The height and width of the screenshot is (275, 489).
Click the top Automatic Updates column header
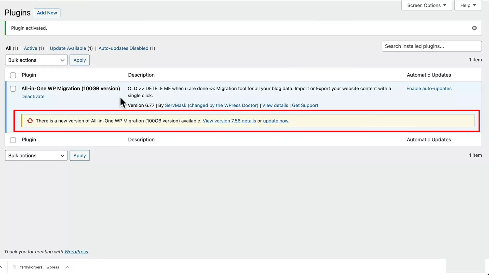click(x=429, y=75)
